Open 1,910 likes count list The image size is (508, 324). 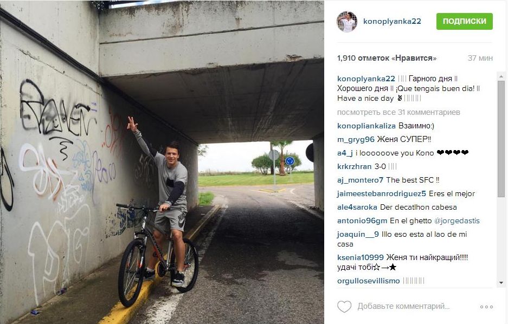tap(387, 59)
